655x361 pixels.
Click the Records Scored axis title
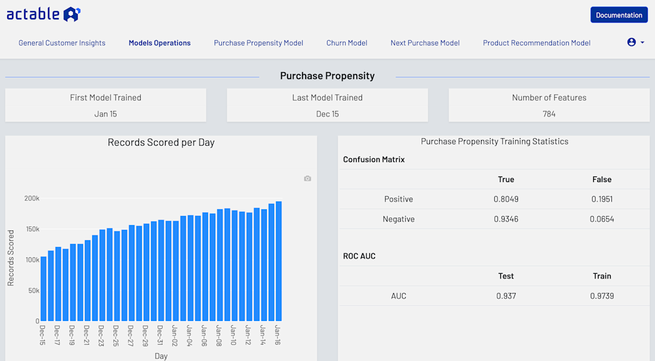click(x=11, y=258)
